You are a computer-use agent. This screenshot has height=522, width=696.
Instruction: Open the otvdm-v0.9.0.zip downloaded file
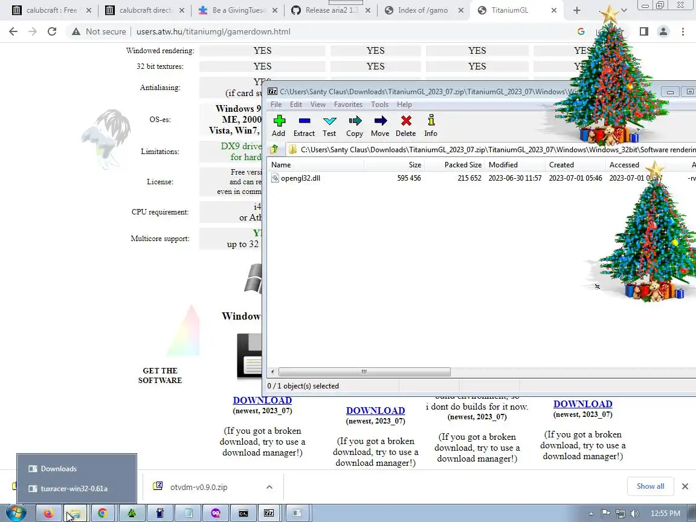coord(199,487)
